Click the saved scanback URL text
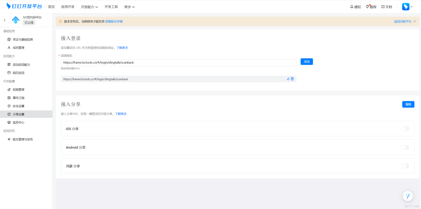This screenshot has height=209, width=421. [x=96, y=79]
